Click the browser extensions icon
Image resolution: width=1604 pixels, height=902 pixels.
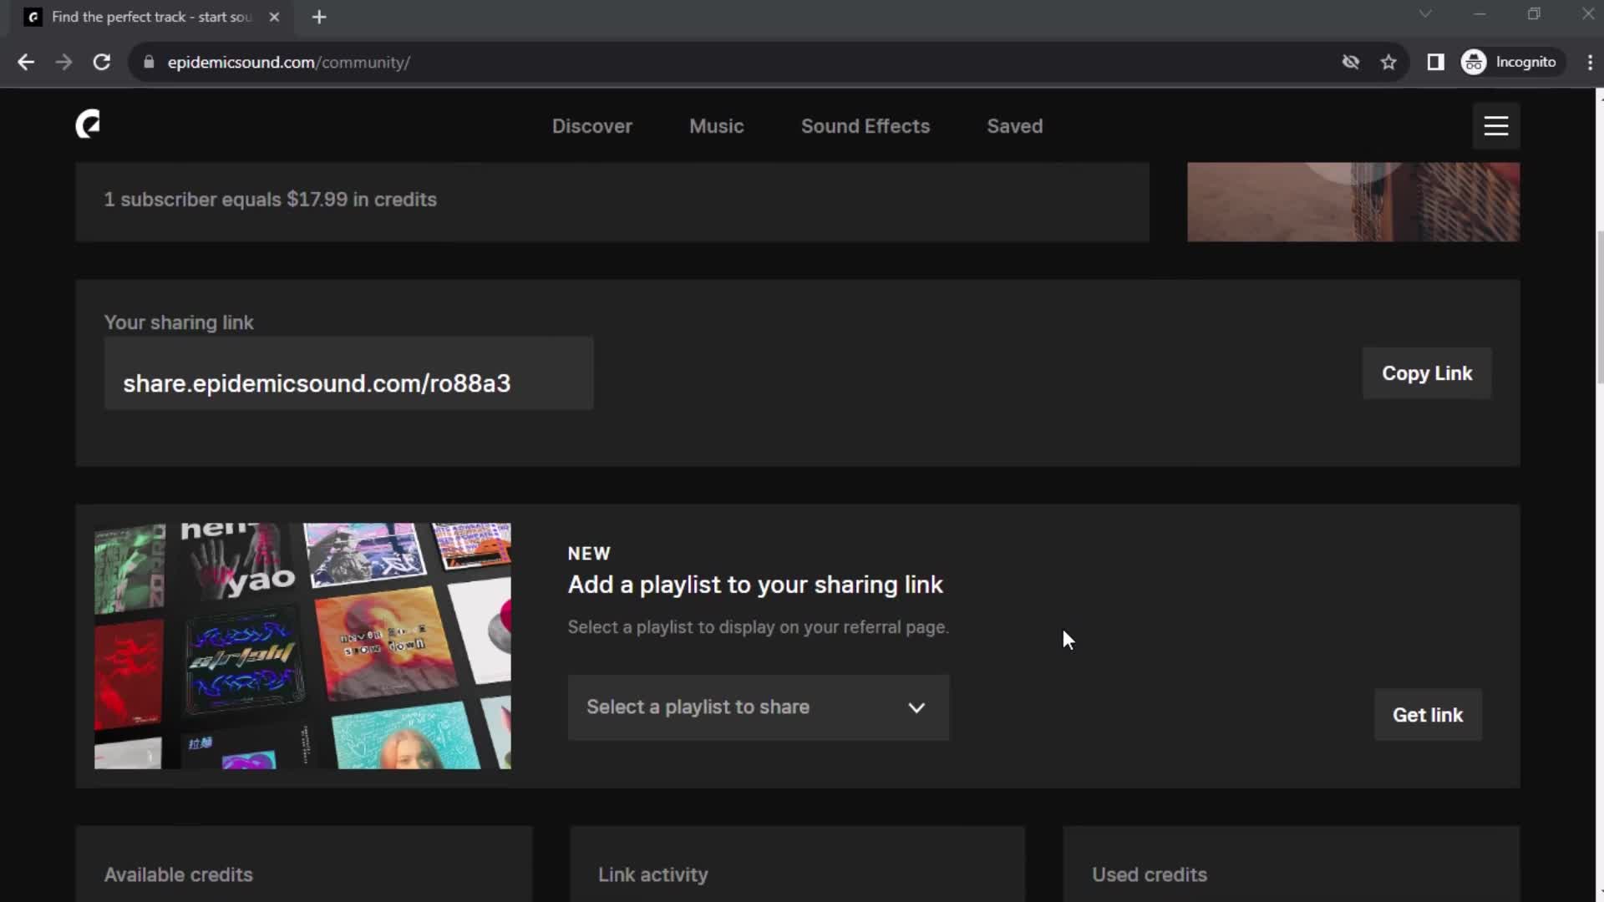click(x=1435, y=62)
